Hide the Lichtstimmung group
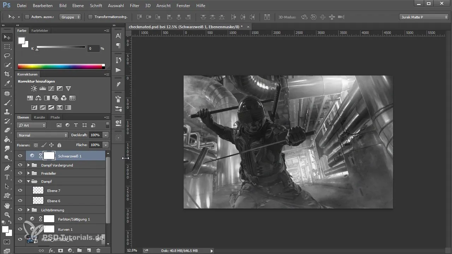Image resolution: width=452 pixels, height=254 pixels. pyautogui.click(x=20, y=210)
